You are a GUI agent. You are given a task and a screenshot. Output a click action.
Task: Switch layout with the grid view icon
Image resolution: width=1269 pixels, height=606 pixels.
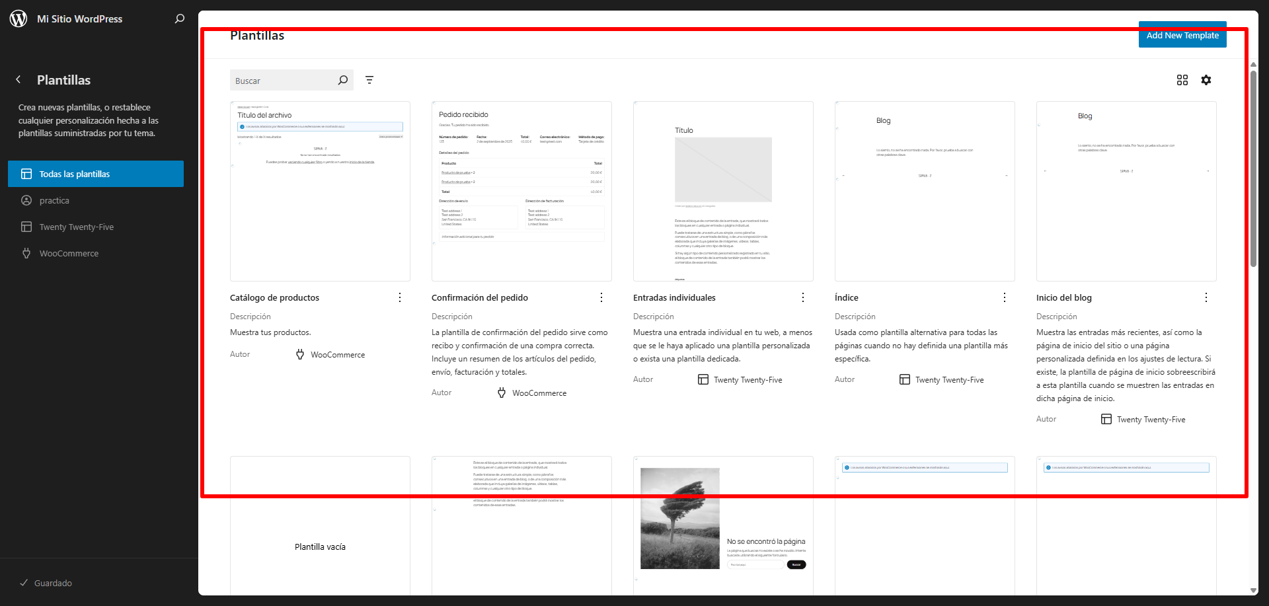pos(1182,80)
